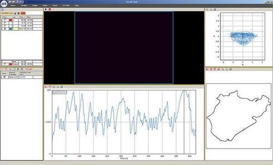The height and width of the screenshot is (165, 273).
Task: Zoom in on speed graph via toolbar
Action: pos(54,87)
